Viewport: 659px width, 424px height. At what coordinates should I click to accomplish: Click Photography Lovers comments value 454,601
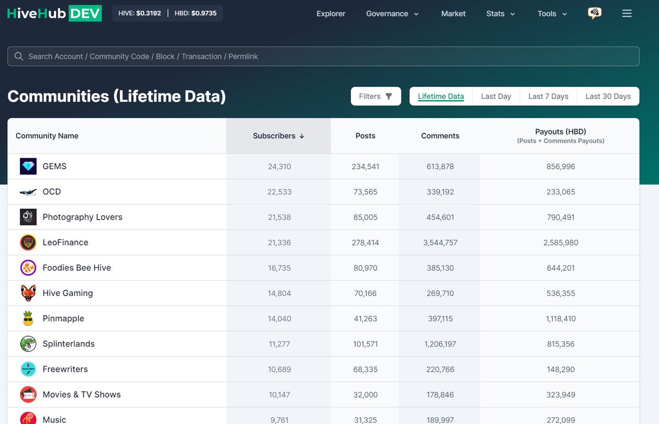[440, 217]
